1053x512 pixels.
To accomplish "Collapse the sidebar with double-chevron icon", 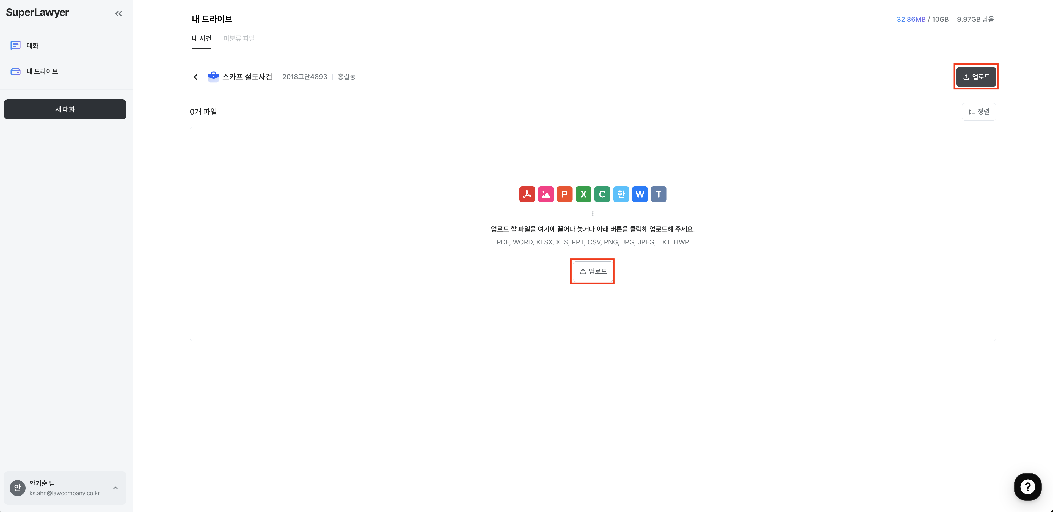I will click(118, 13).
